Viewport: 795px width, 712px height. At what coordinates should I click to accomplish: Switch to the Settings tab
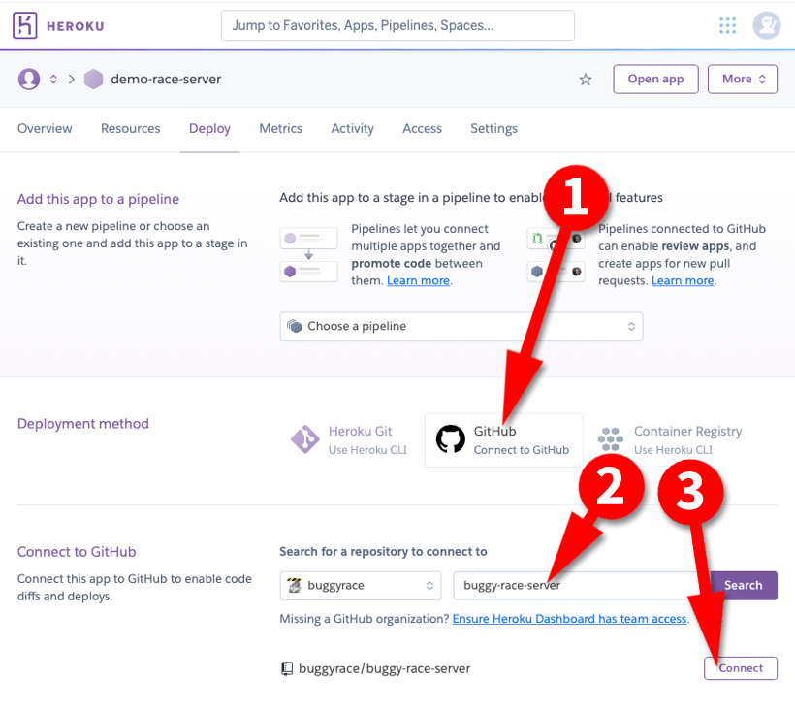(493, 128)
